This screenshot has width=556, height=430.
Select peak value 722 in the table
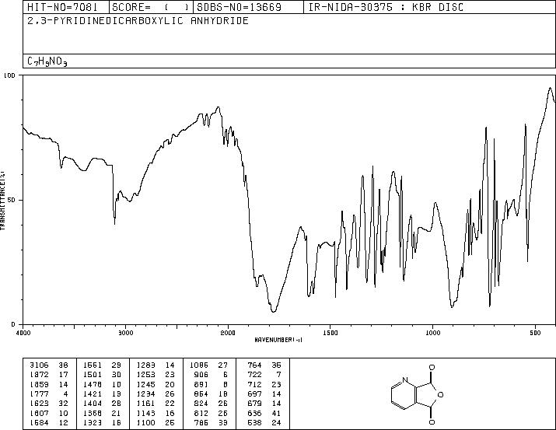pos(254,374)
